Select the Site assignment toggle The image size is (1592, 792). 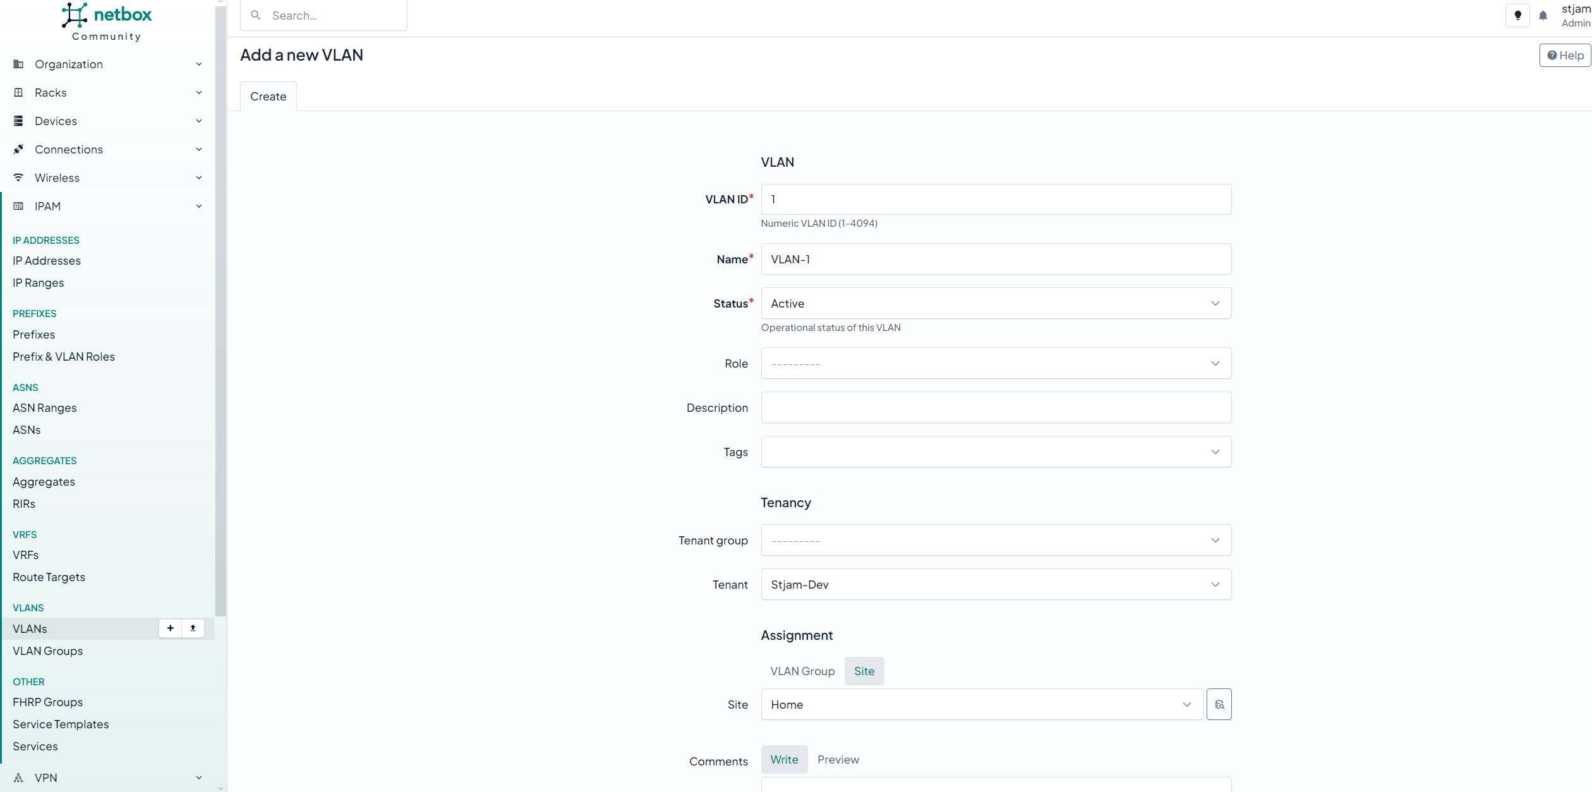coord(864,671)
